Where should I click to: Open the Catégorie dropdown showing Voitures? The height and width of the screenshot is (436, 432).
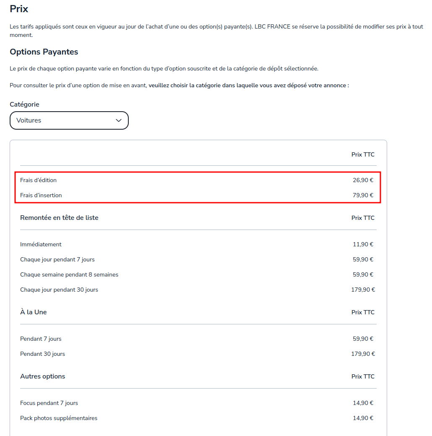tap(69, 120)
